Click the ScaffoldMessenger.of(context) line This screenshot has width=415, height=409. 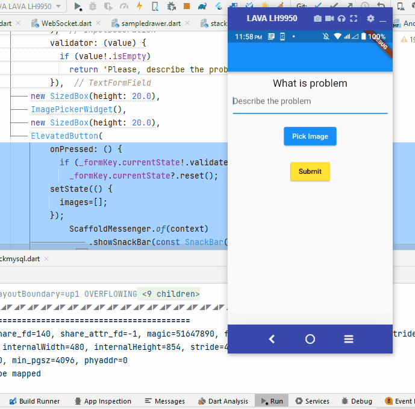point(139,229)
